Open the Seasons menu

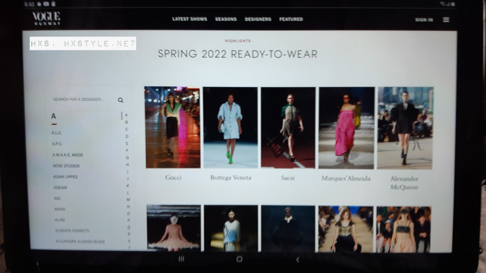coord(225,19)
